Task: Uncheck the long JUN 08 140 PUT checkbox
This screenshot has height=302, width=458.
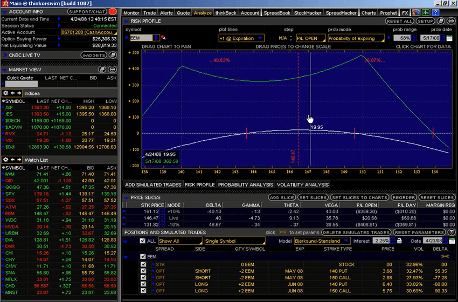Action: point(143,284)
